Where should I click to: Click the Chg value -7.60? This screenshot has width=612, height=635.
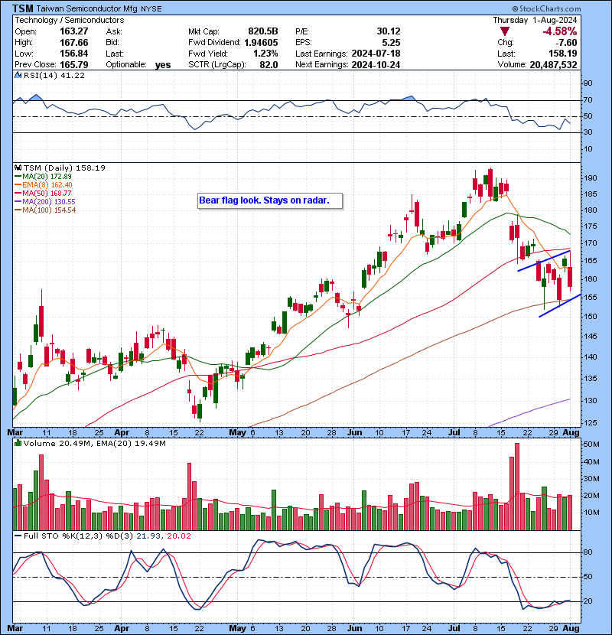[x=566, y=42]
